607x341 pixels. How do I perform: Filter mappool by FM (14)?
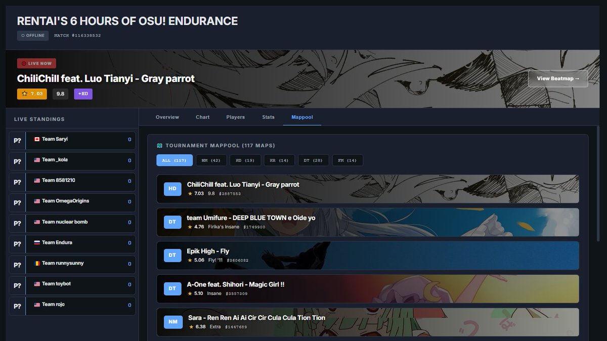[348, 160]
